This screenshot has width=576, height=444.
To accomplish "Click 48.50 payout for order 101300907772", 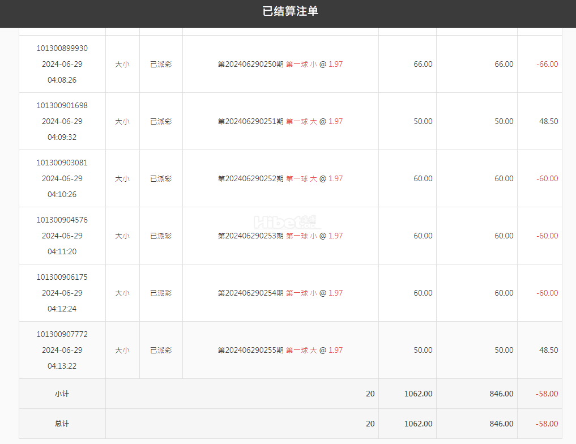I will tap(548, 351).
